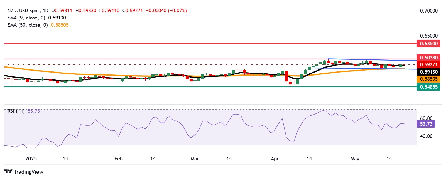
Task: Click the orange 0.58505 EMA price tag
Action: (x=428, y=79)
